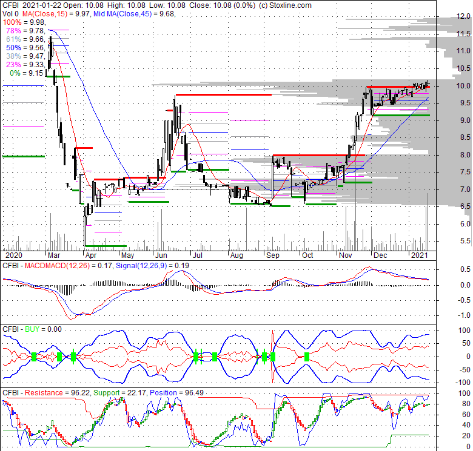Click the Signal(12,26,9) = 0.19 label
This screenshot has width=473, height=451.
pos(152,266)
